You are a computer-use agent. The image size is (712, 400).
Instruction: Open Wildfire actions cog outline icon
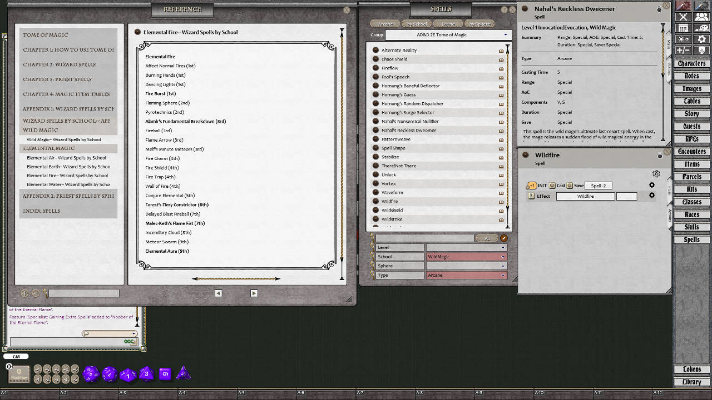click(x=656, y=174)
